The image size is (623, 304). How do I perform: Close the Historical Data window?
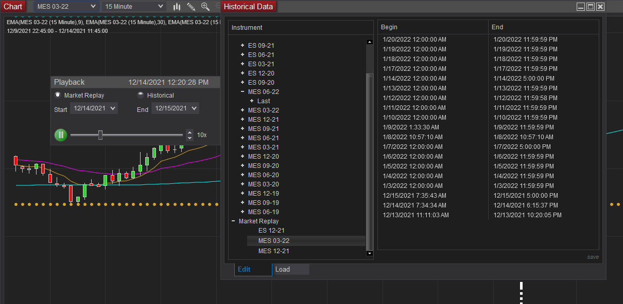tap(600, 7)
